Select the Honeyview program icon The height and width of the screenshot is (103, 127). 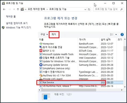point(41,44)
